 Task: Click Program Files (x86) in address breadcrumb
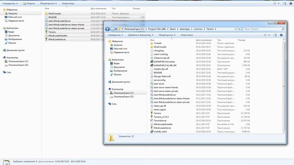point(157,29)
